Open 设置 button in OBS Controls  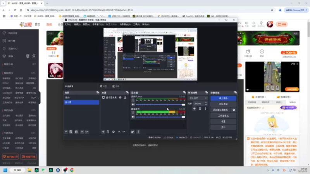(223, 121)
